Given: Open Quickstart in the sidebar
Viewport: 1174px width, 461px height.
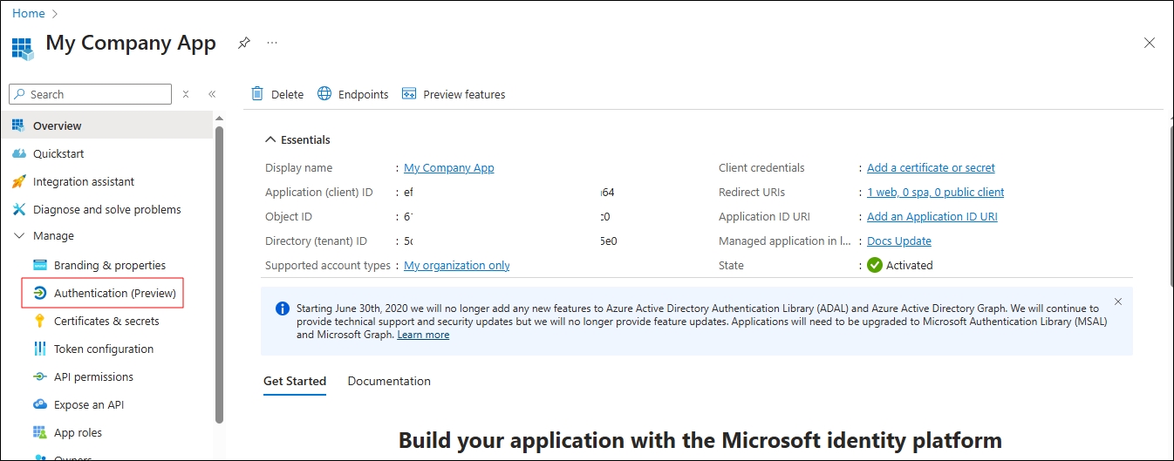Looking at the screenshot, I should 58,153.
